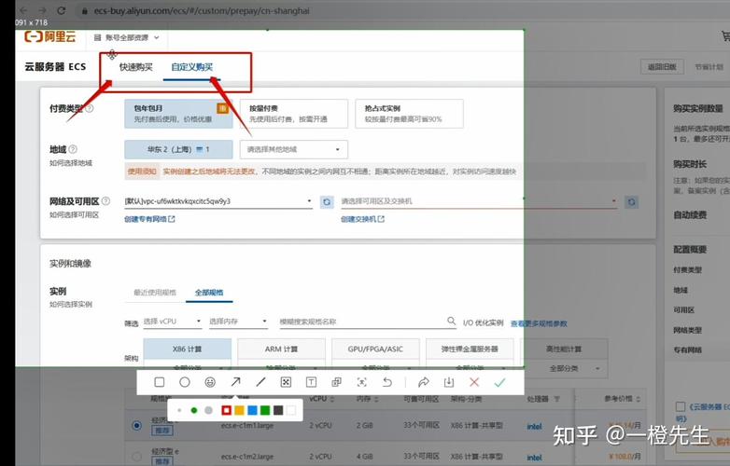The width and height of the screenshot is (730, 466).
Task: Save the screenshot with the download icon
Action: tap(449, 382)
